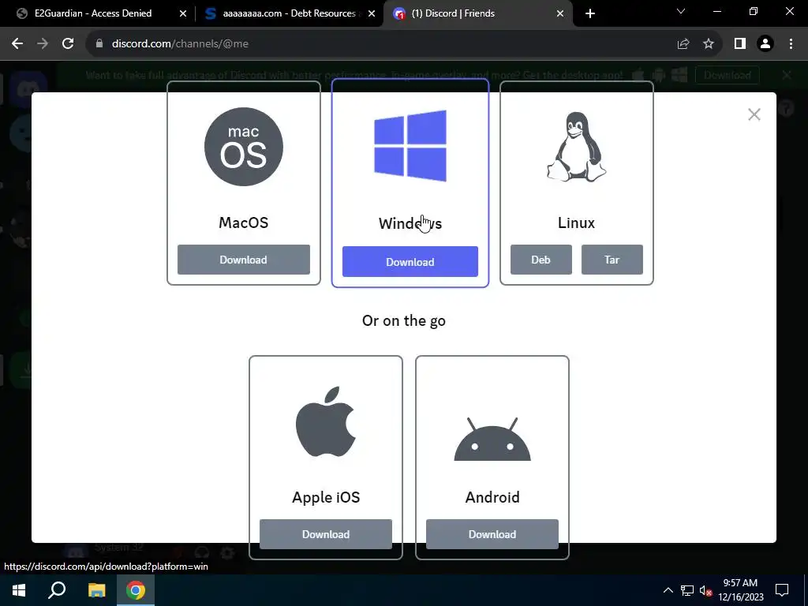Click the 'Apple iOS' label text
808x606 pixels.
(x=326, y=497)
